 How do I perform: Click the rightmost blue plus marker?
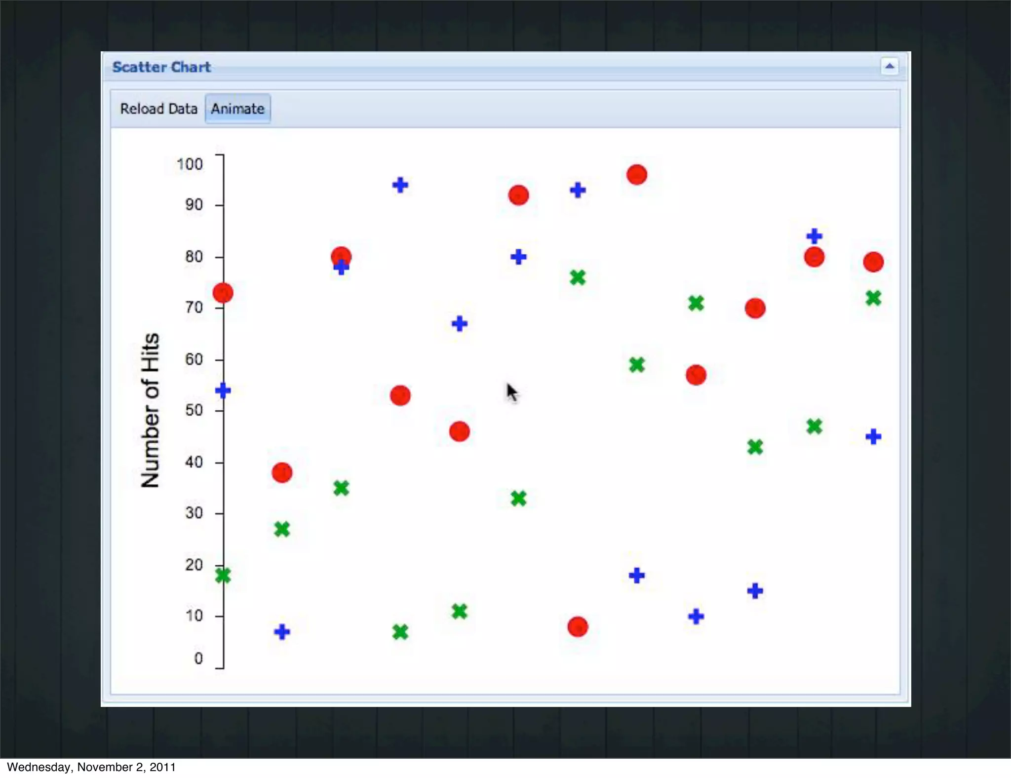click(x=873, y=436)
